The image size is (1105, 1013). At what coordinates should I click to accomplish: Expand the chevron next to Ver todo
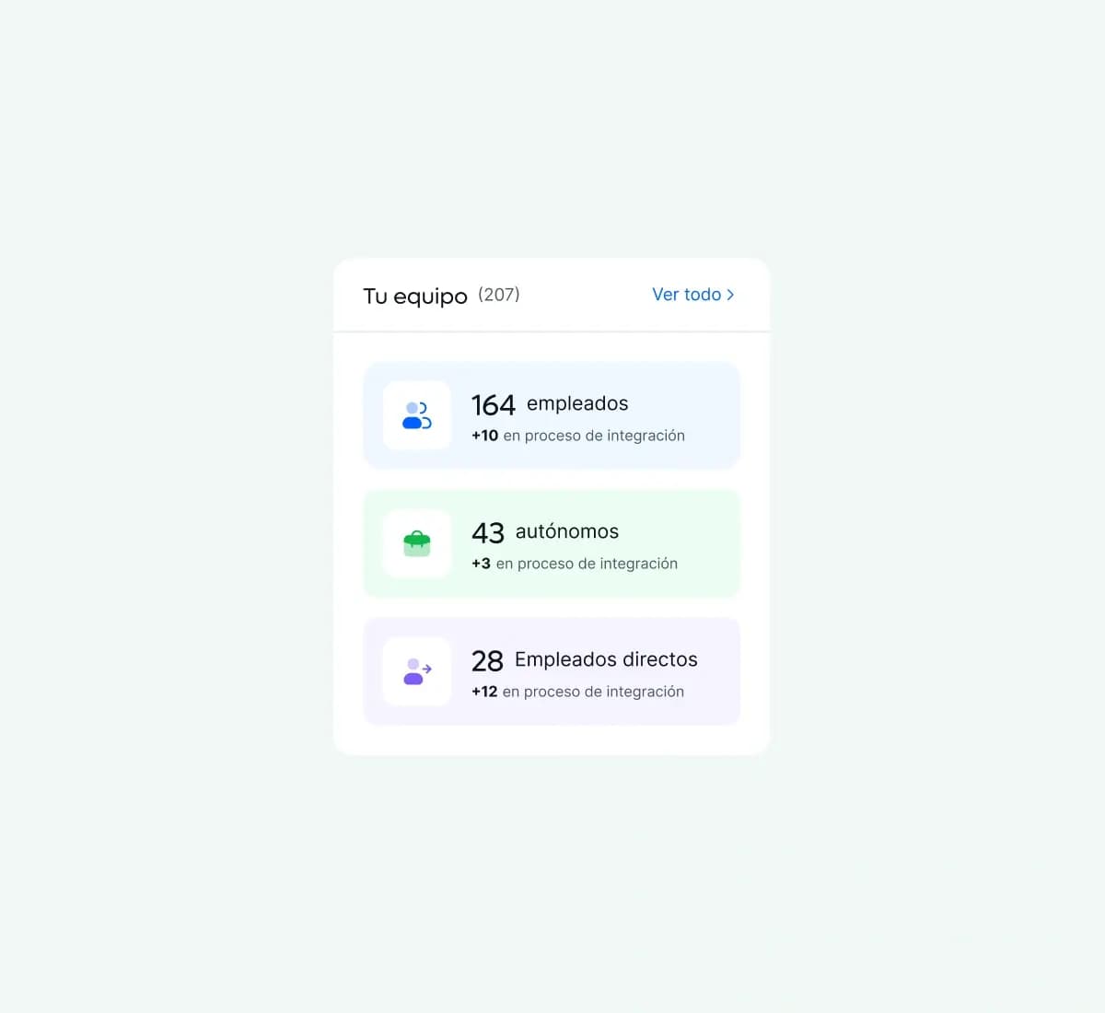pos(730,295)
